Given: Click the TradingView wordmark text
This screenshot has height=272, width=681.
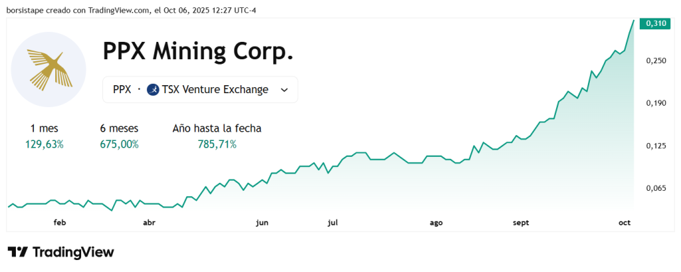Looking at the screenshot, I should (x=73, y=252).
